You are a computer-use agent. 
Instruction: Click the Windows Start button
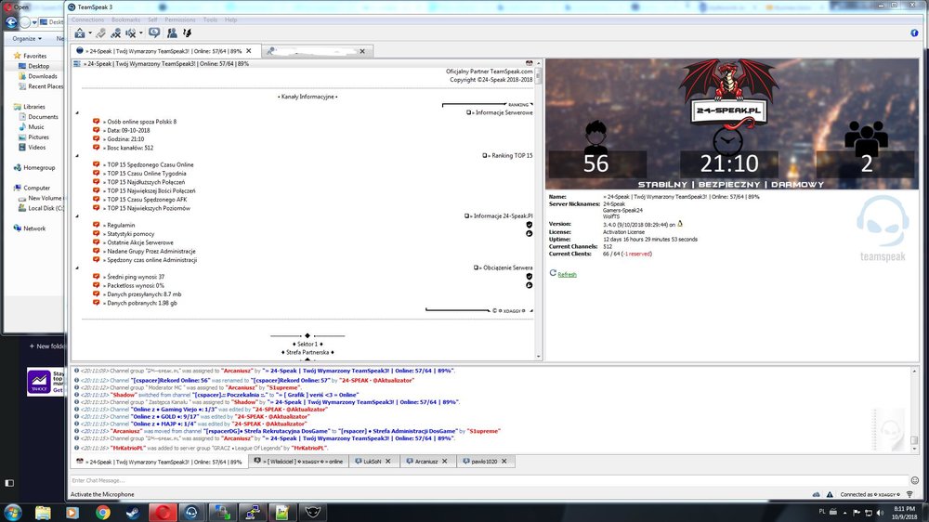click(12, 513)
